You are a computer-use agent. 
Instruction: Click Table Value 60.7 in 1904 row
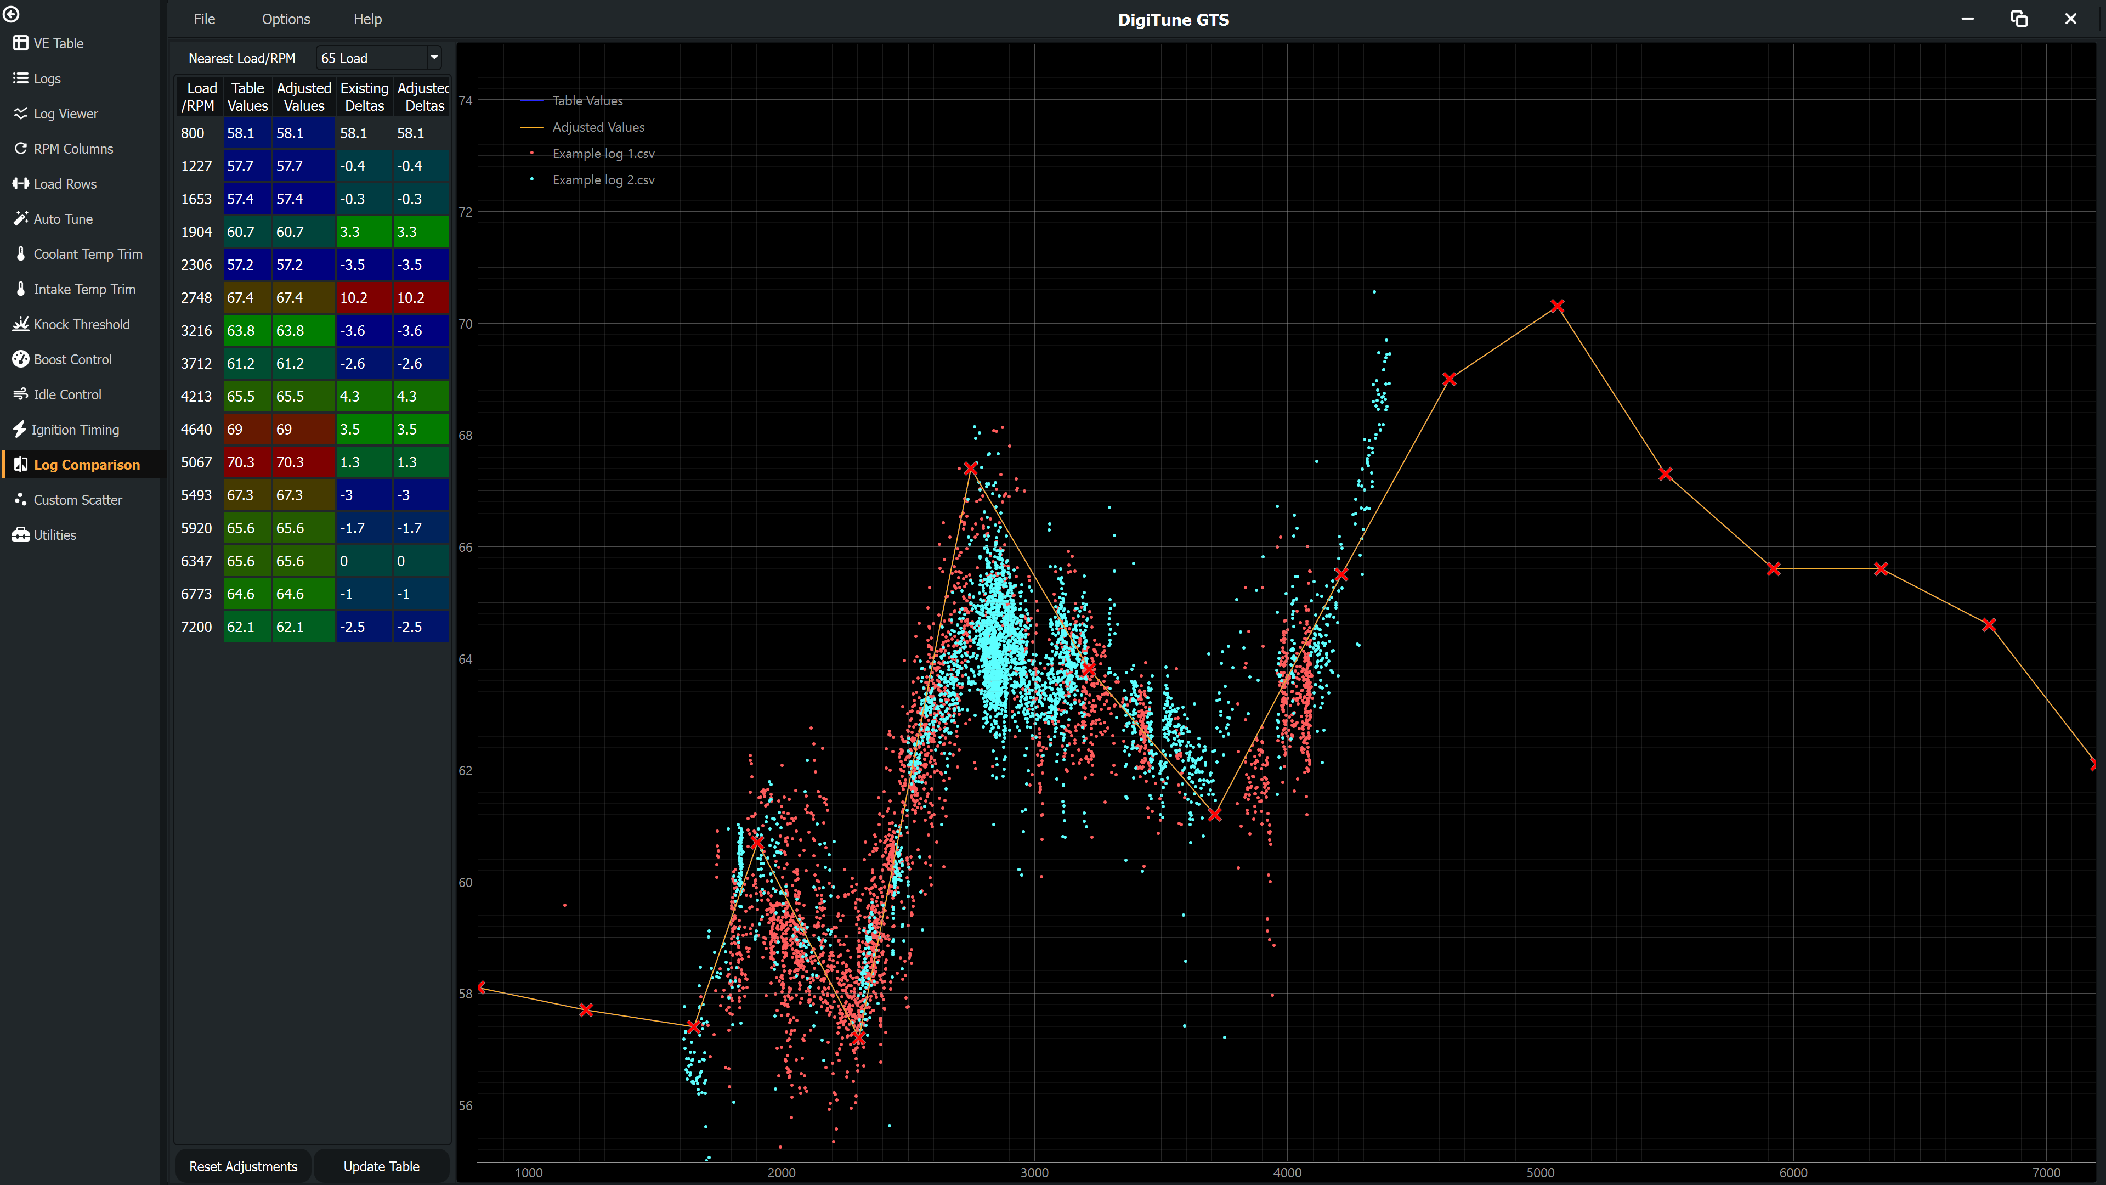coord(247,232)
